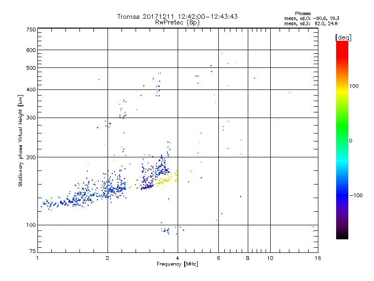The image size is (374, 281).
Task: Click the colorbar tick label '-100'
Action: pos(356,195)
